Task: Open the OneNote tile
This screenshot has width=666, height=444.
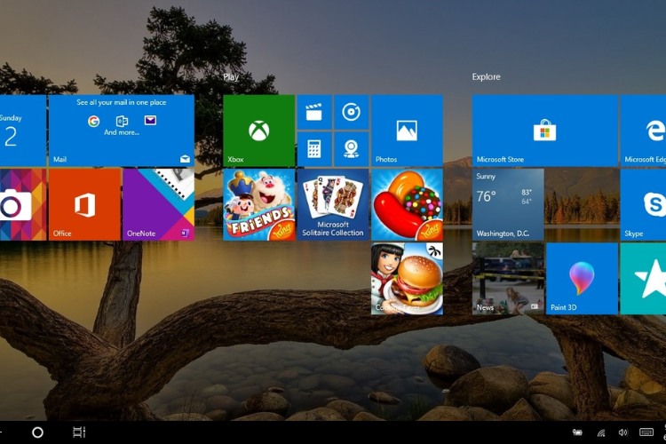Action: click(158, 204)
